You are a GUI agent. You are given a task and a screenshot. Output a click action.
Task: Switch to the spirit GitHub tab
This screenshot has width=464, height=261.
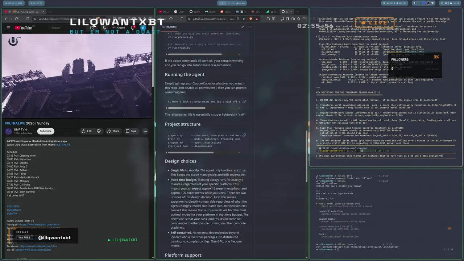195,12
